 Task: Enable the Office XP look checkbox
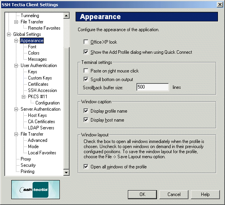[86, 42]
